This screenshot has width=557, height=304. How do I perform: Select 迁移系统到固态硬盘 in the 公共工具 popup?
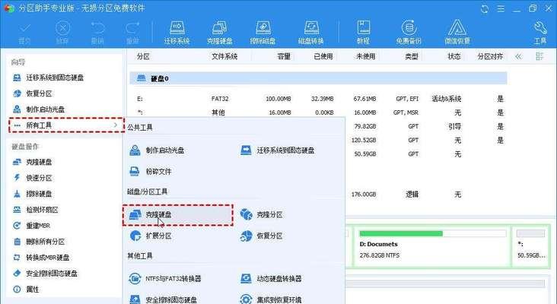[x=277, y=150]
